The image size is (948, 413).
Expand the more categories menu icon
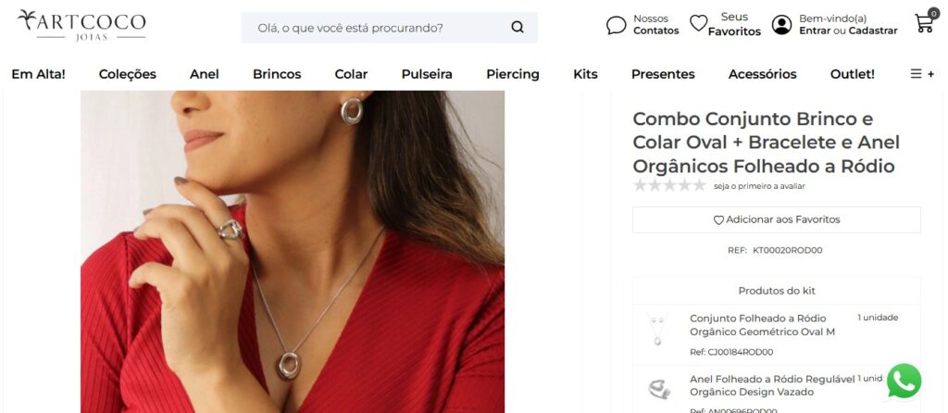tap(922, 74)
